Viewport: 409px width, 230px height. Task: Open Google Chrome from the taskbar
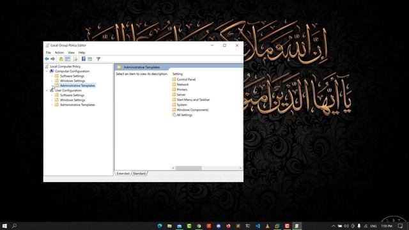(x=199, y=226)
